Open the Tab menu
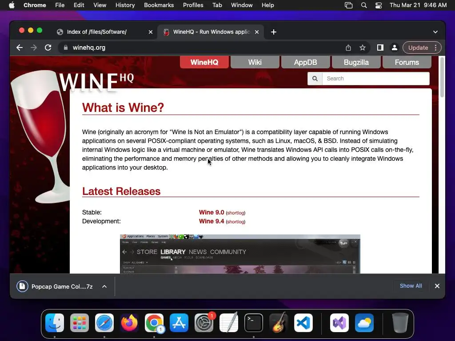The height and width of the screenshot is (341, 455). coord(217,5)
